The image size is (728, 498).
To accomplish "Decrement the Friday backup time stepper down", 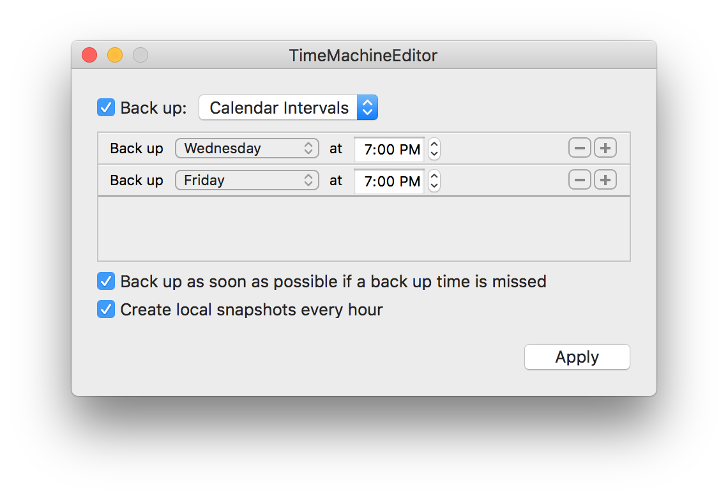I will pyautogui.click(x=434, y=186).
